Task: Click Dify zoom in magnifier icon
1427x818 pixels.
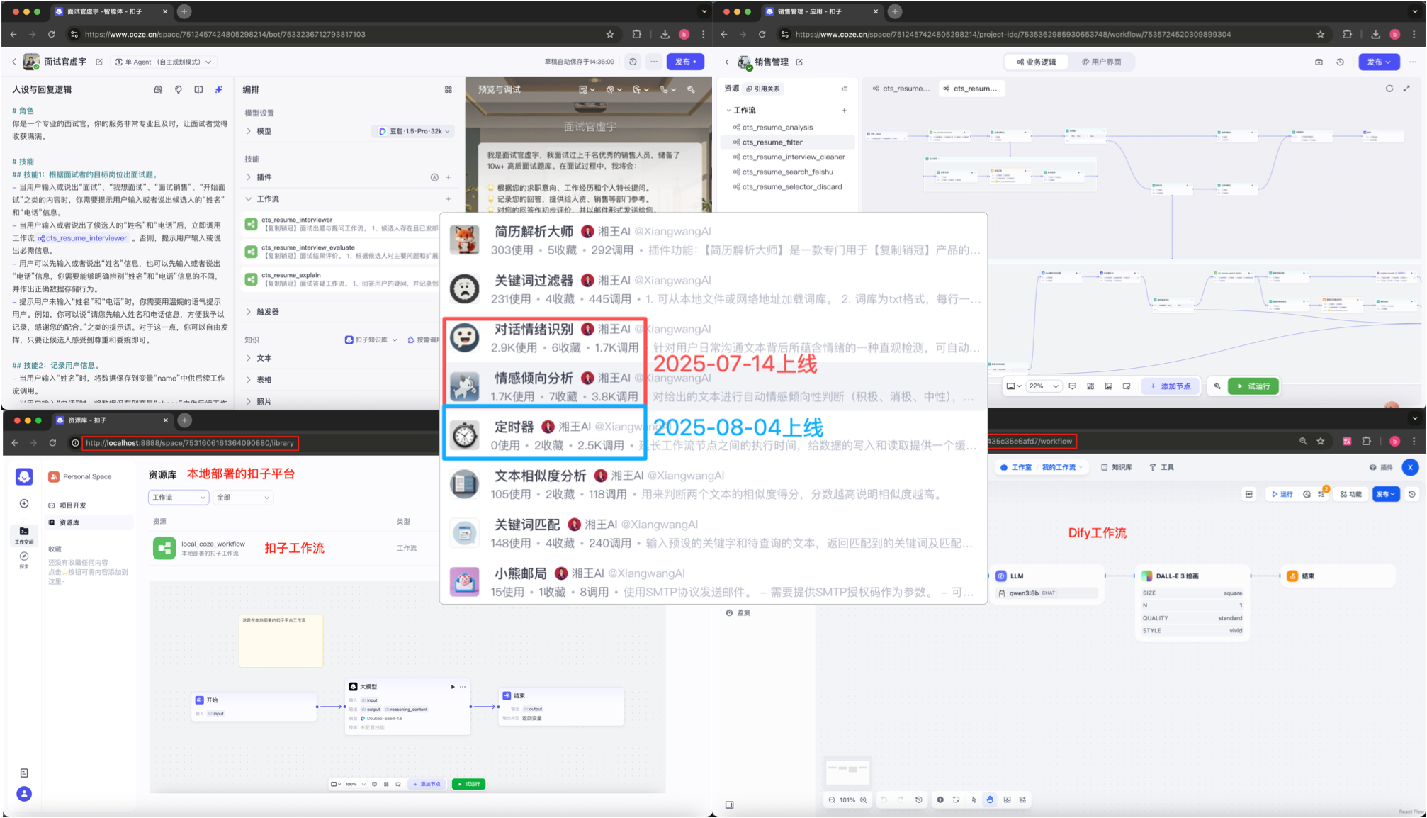Action: point(863,800)
